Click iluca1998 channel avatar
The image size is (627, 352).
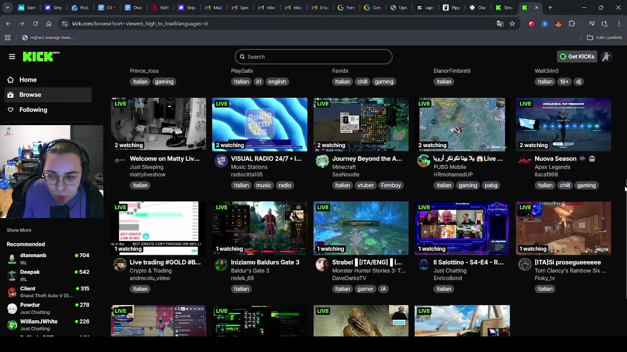coord(525,161)
